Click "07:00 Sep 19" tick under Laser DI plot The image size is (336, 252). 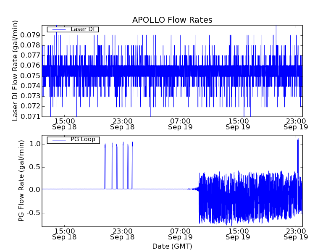[x=180, y=124]
